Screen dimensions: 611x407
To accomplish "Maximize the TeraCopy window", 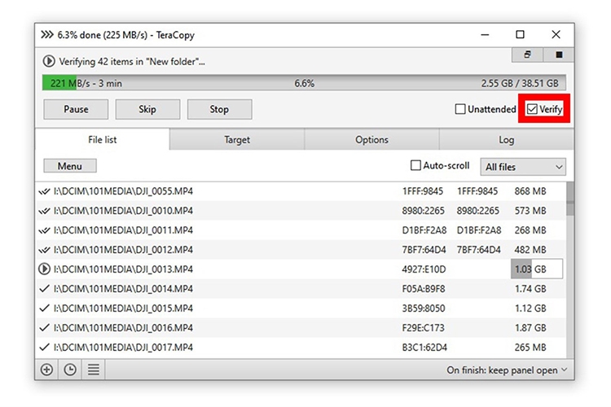I will [520, 35].
